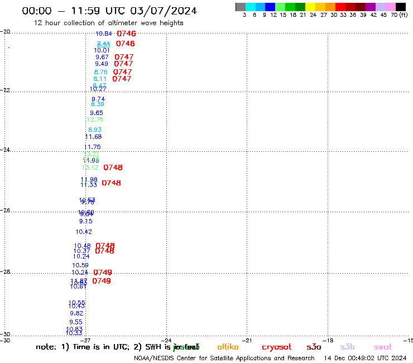This screenshot has height=363, width=413.
Task: Click the '33' color scale label
Action: point(343,15)
